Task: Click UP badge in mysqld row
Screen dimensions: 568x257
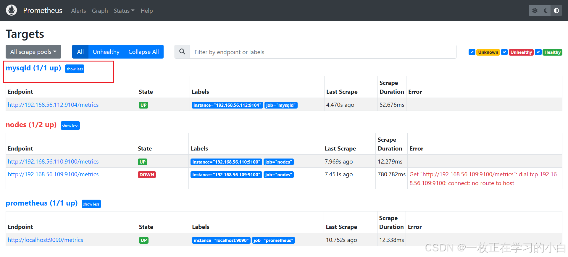Action: [x=143, y=105]
